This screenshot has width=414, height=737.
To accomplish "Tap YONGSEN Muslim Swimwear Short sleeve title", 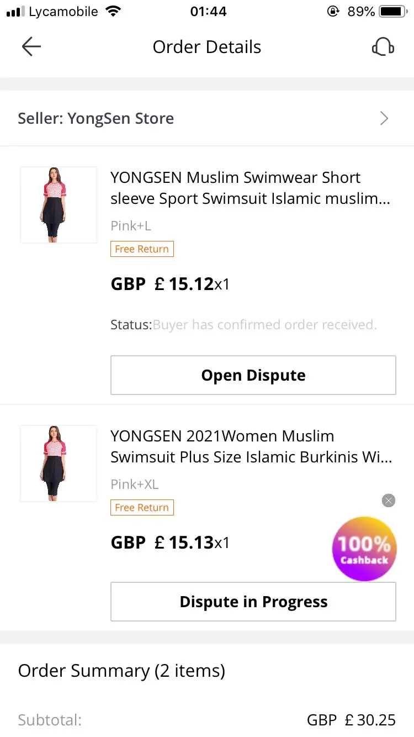I will 251,188.
